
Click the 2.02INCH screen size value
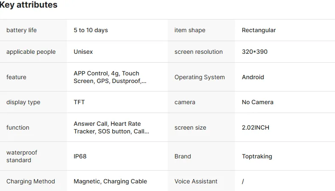(255, 127)
